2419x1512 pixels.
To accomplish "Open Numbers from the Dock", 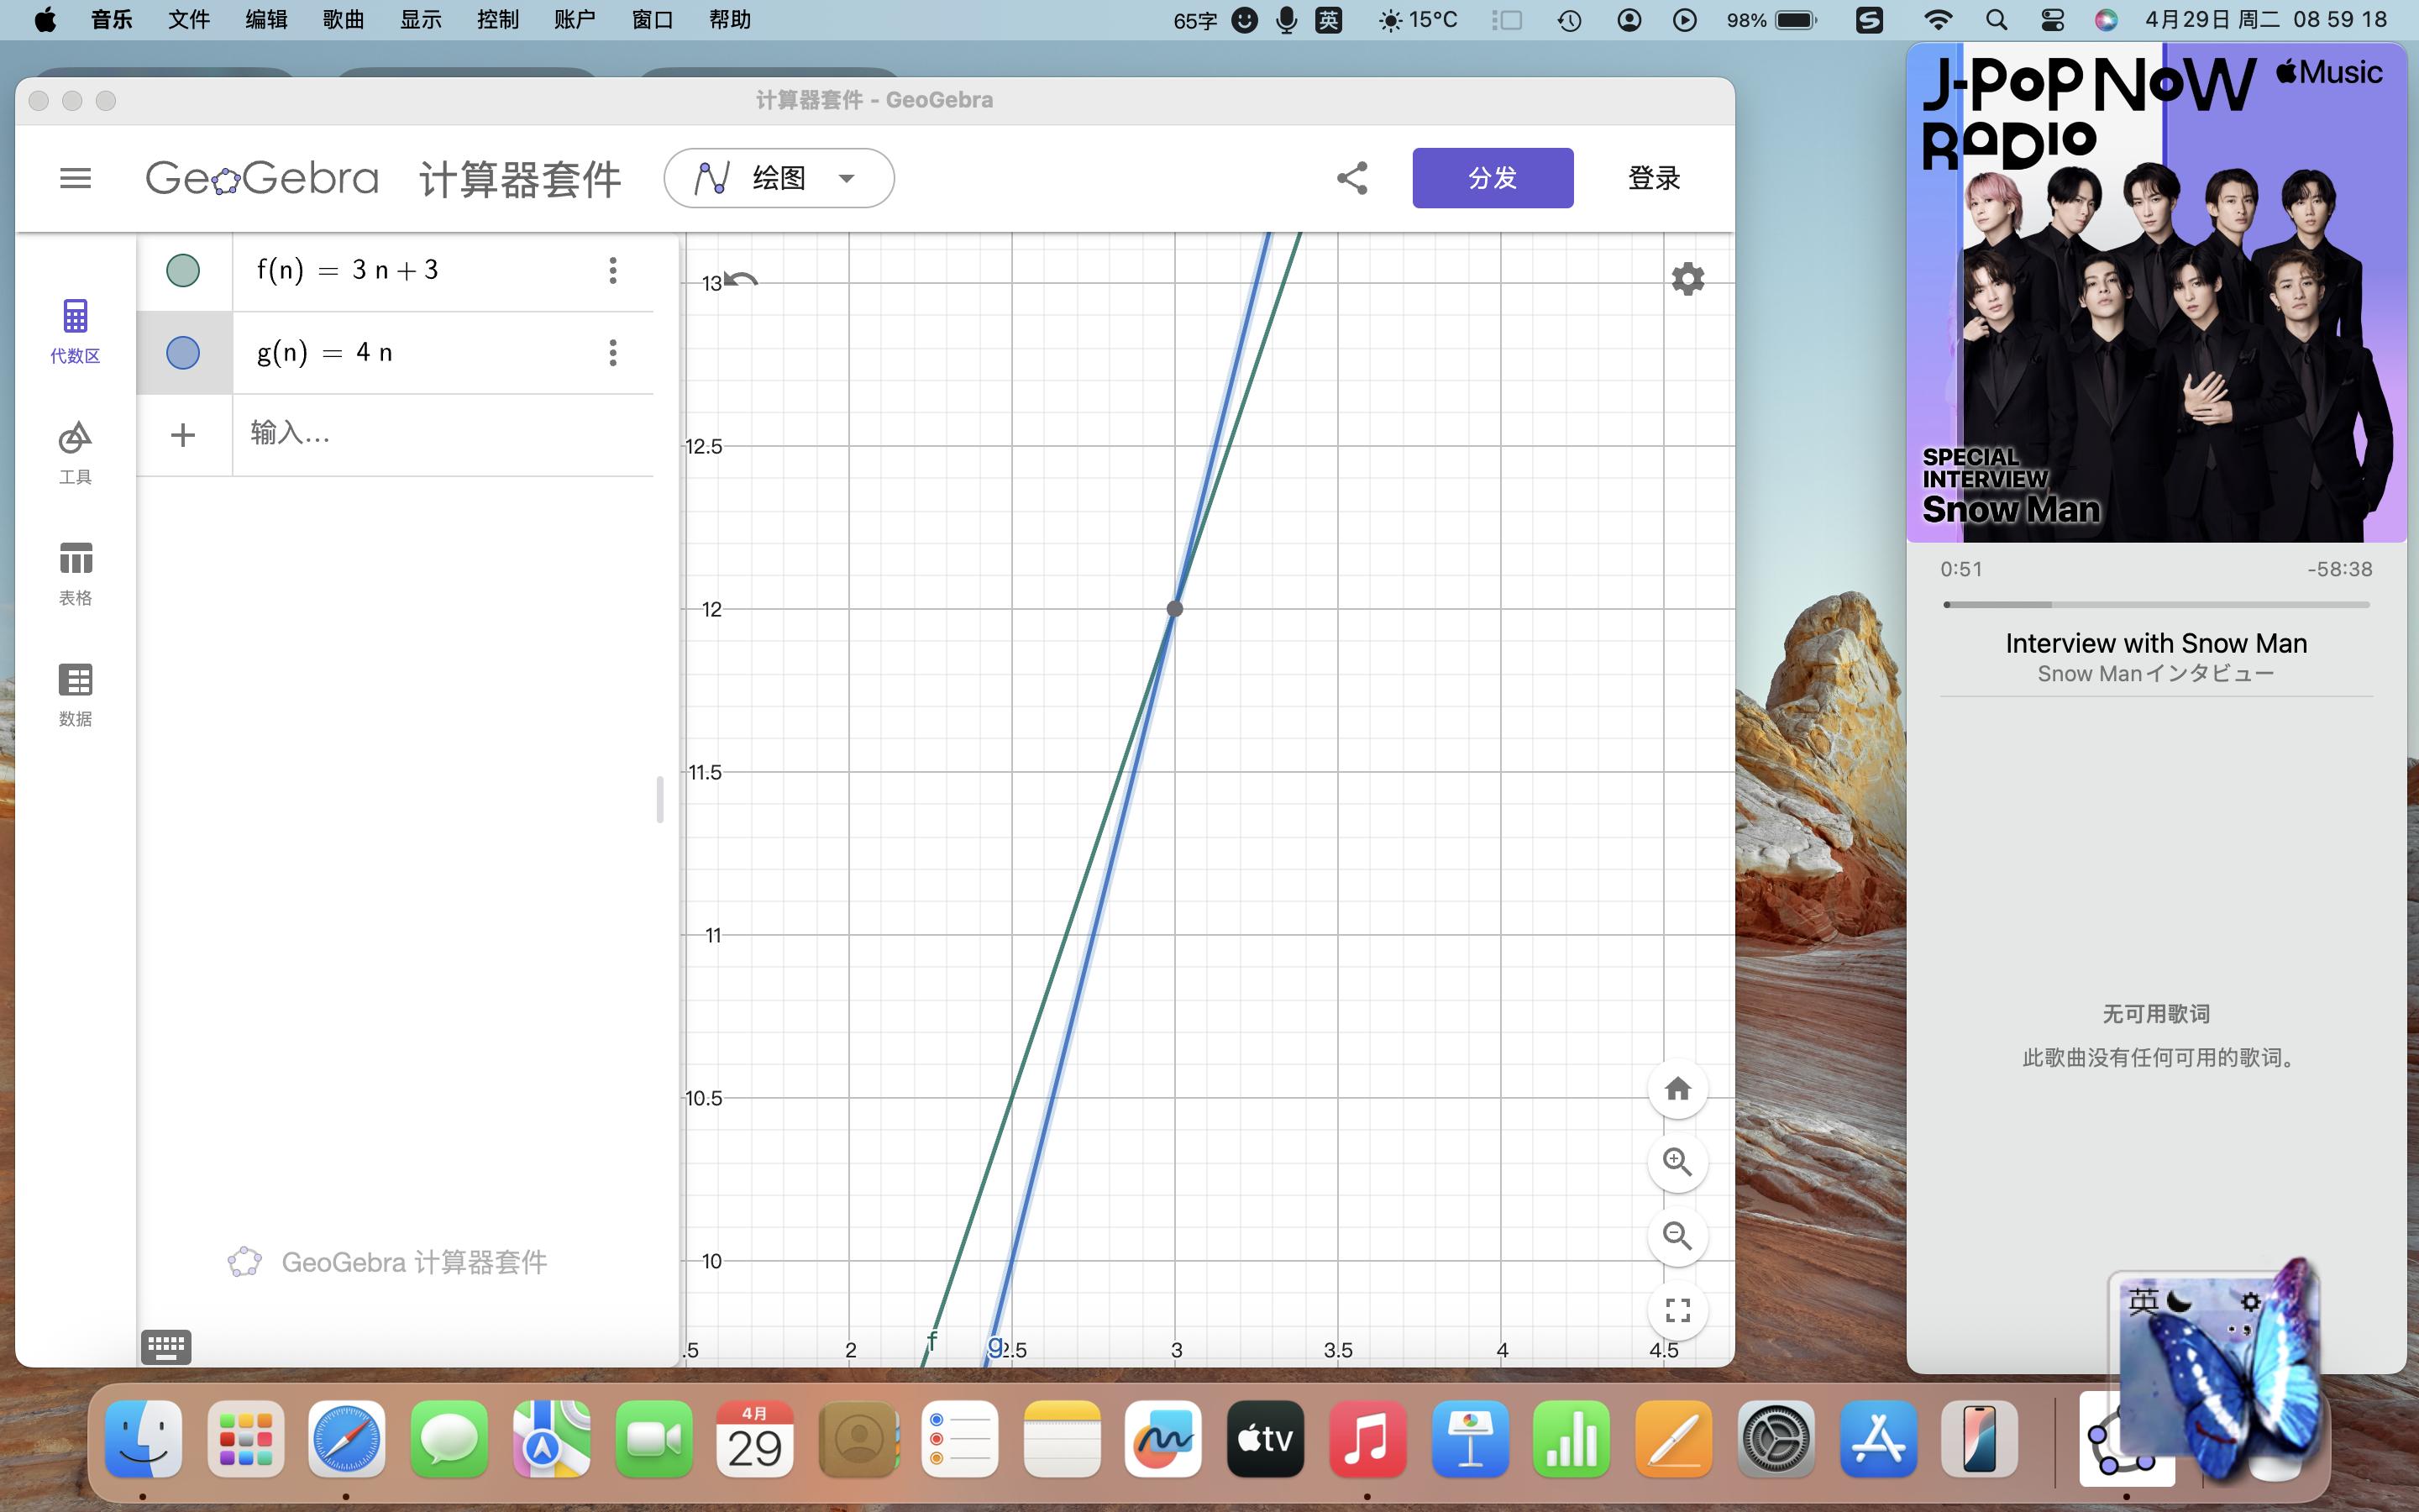I will (1572, 1439).
